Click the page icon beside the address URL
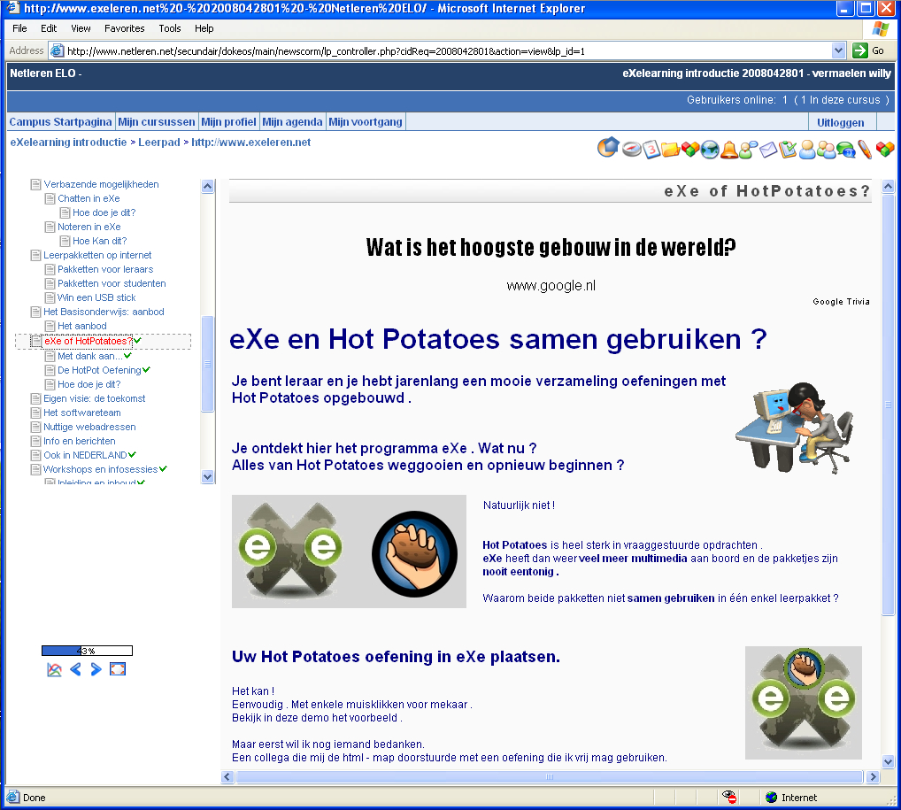Screen dimensions: 901x810 click(57, 50)
